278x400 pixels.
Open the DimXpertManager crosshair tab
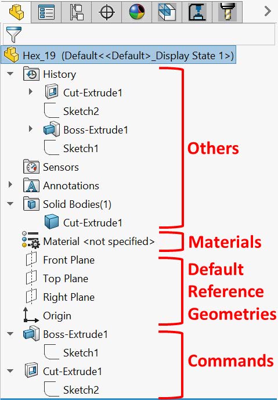(x=106, y=12)
